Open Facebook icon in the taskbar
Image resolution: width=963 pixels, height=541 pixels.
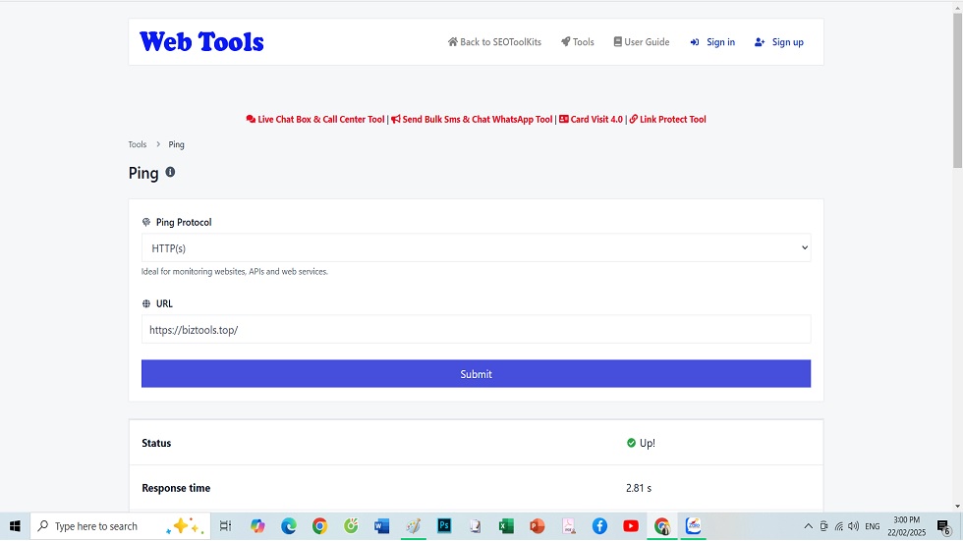coord(599,526)
